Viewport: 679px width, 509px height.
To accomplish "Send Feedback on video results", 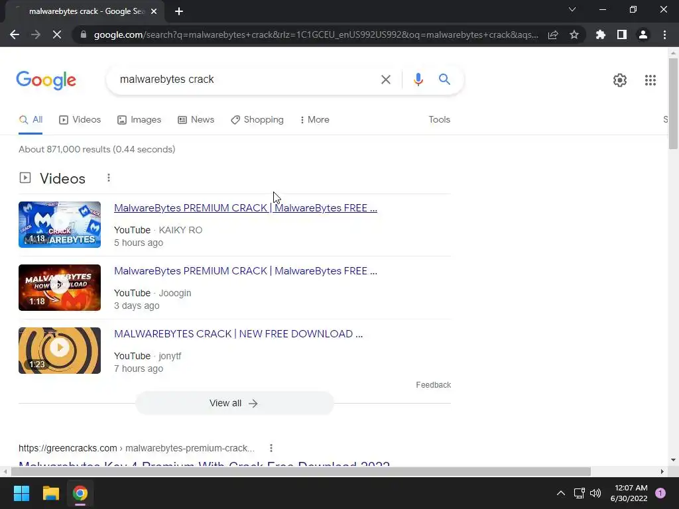I will tap(433, 385).
